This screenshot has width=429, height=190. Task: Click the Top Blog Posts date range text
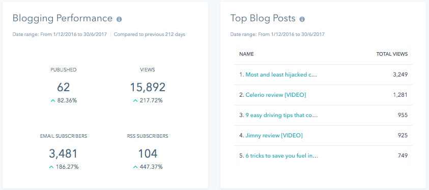tap(277, 34)
